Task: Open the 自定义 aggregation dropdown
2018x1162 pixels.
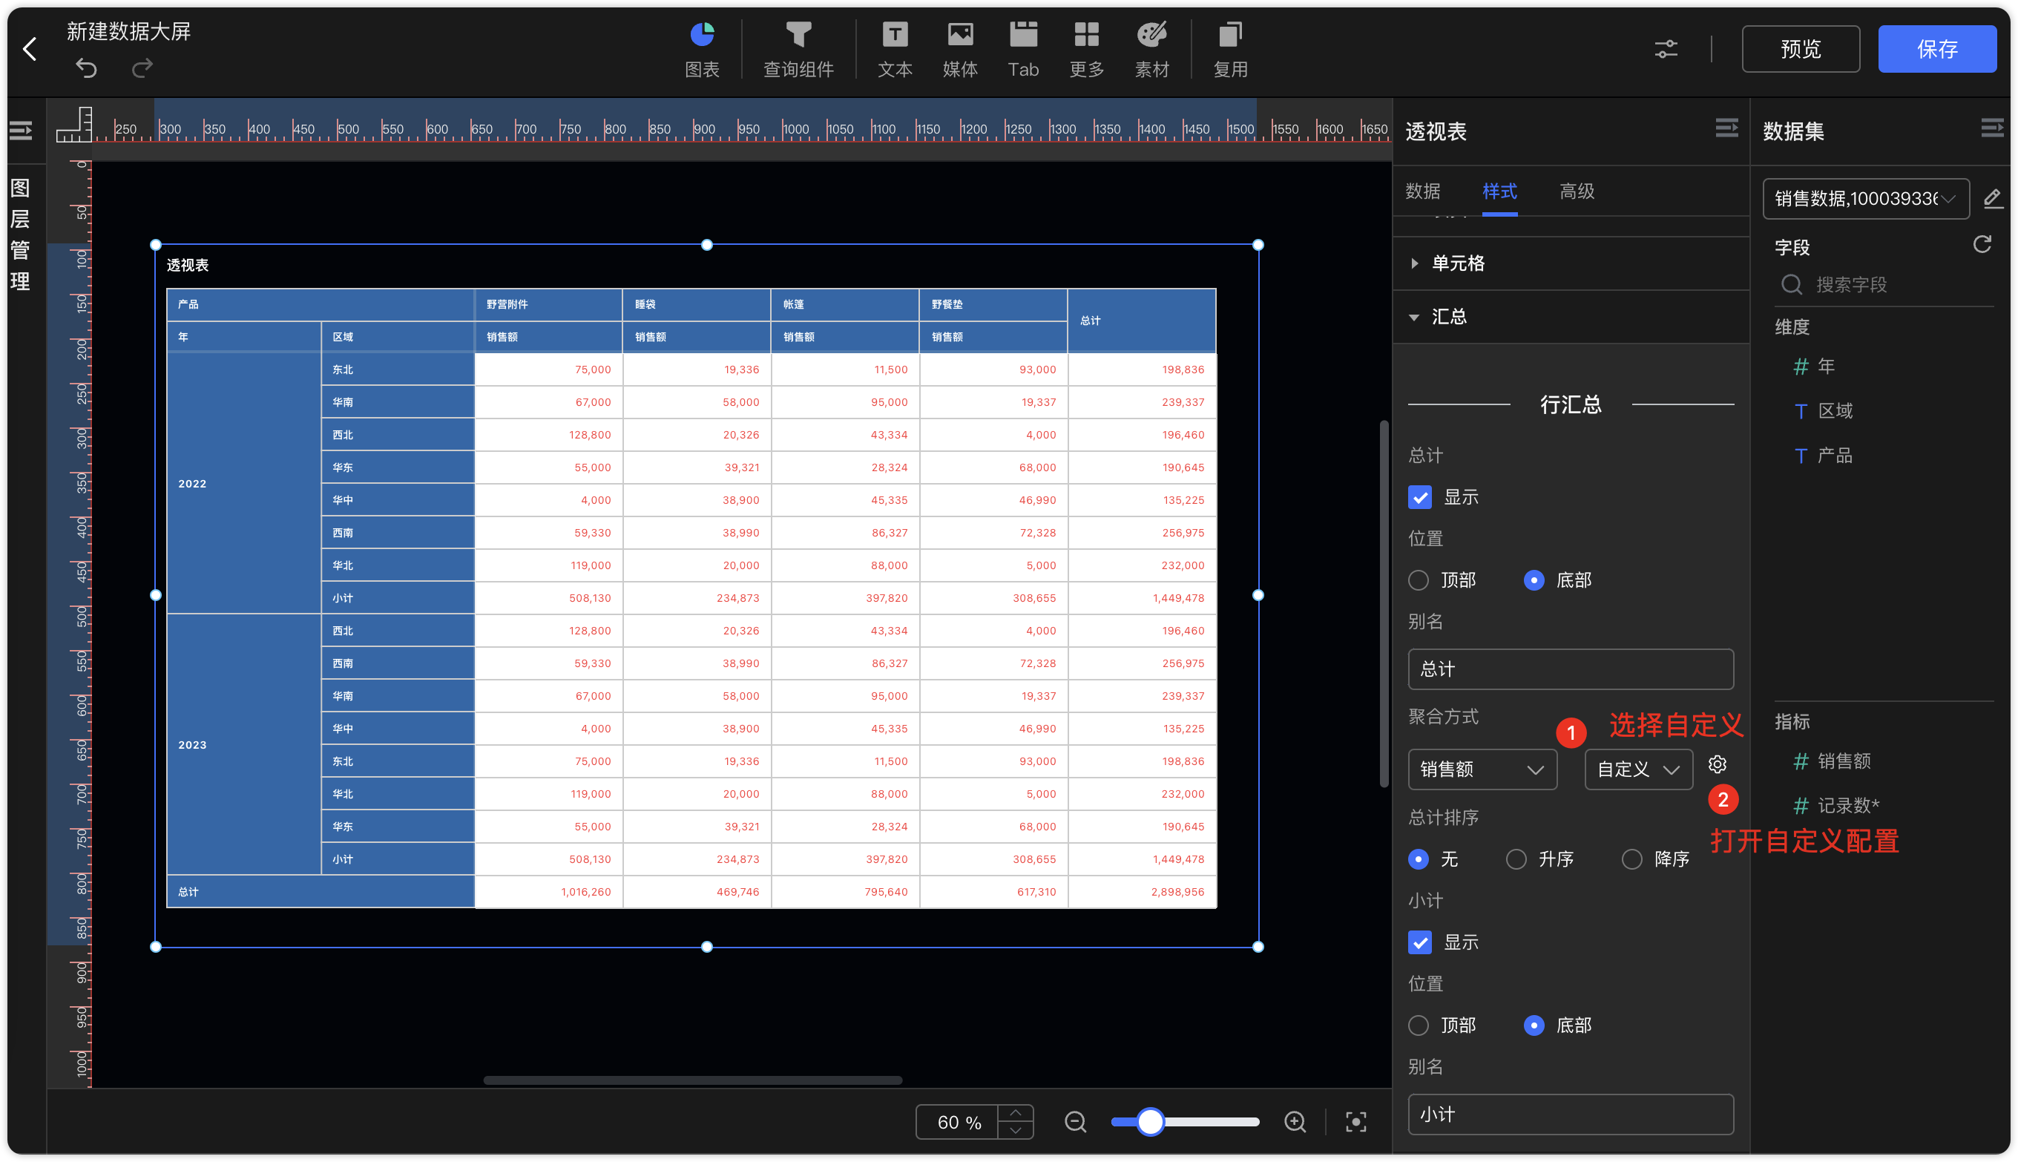Action: (1637, 769)
